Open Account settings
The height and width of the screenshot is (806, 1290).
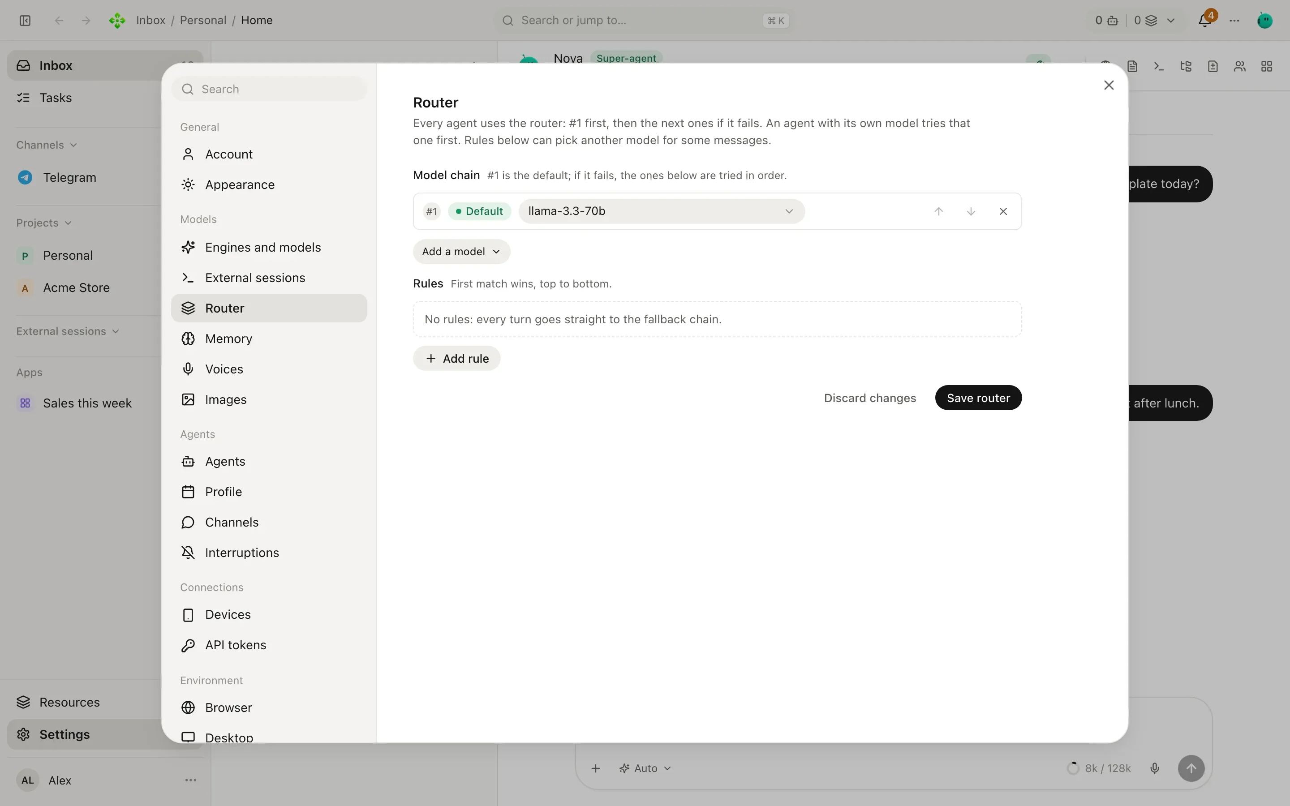[269, 154]
